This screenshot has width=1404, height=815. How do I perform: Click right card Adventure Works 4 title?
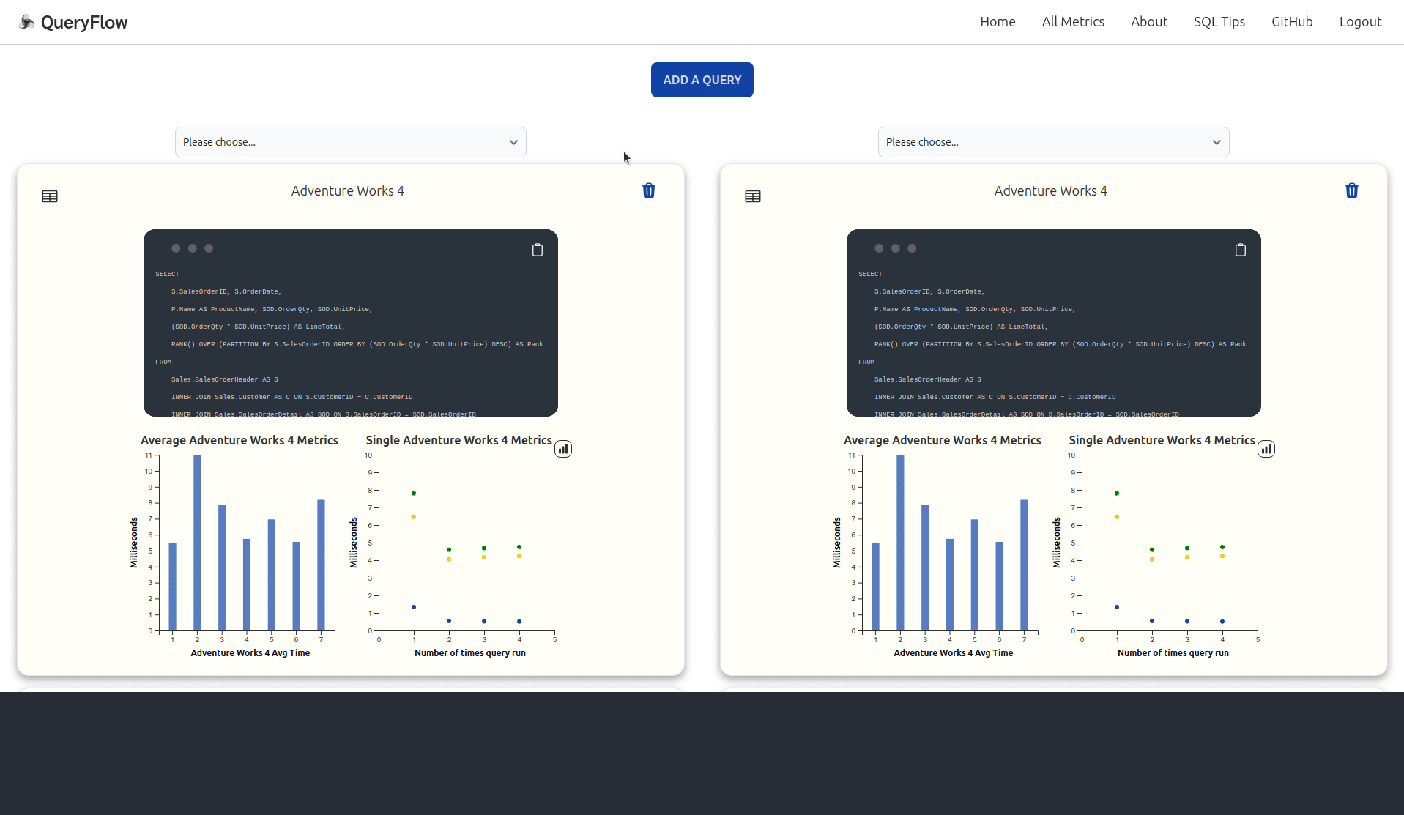point(1051,191)
